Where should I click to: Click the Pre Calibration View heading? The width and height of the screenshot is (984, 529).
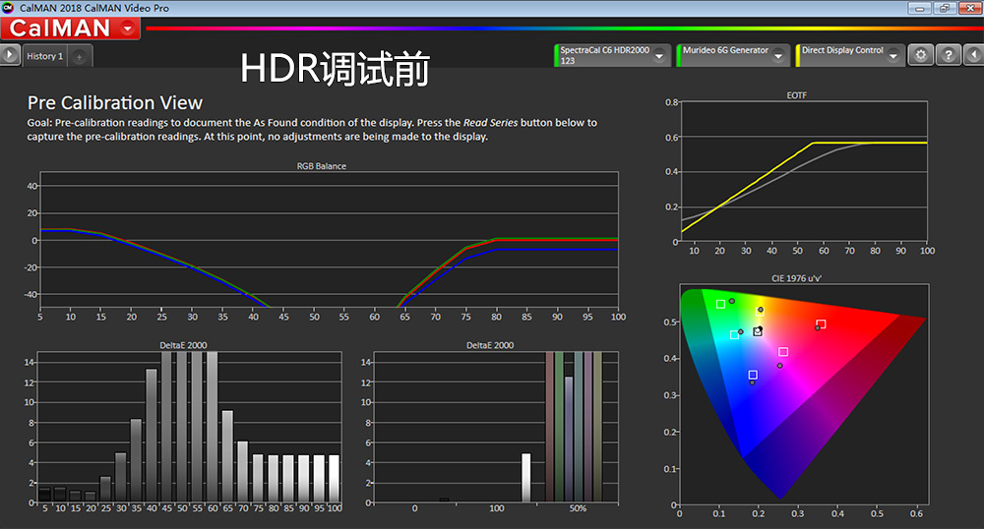(115, 103)
